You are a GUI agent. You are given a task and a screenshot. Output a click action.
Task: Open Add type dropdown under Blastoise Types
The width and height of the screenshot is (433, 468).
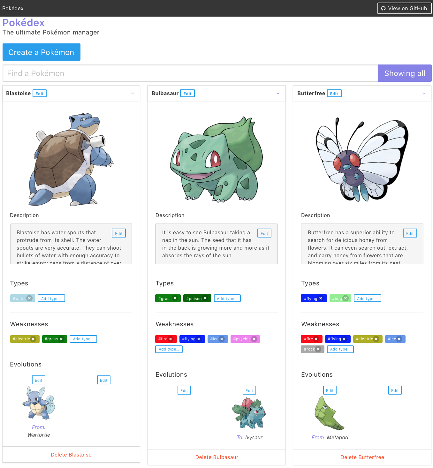pyautogui.click(x=51, y=298)
